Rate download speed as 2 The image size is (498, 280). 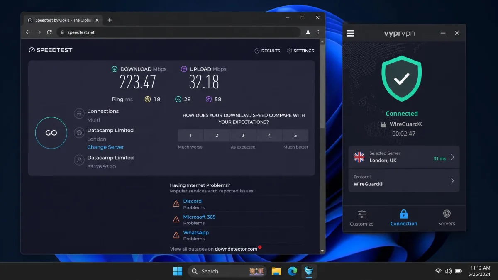click(x=217, y=136)
